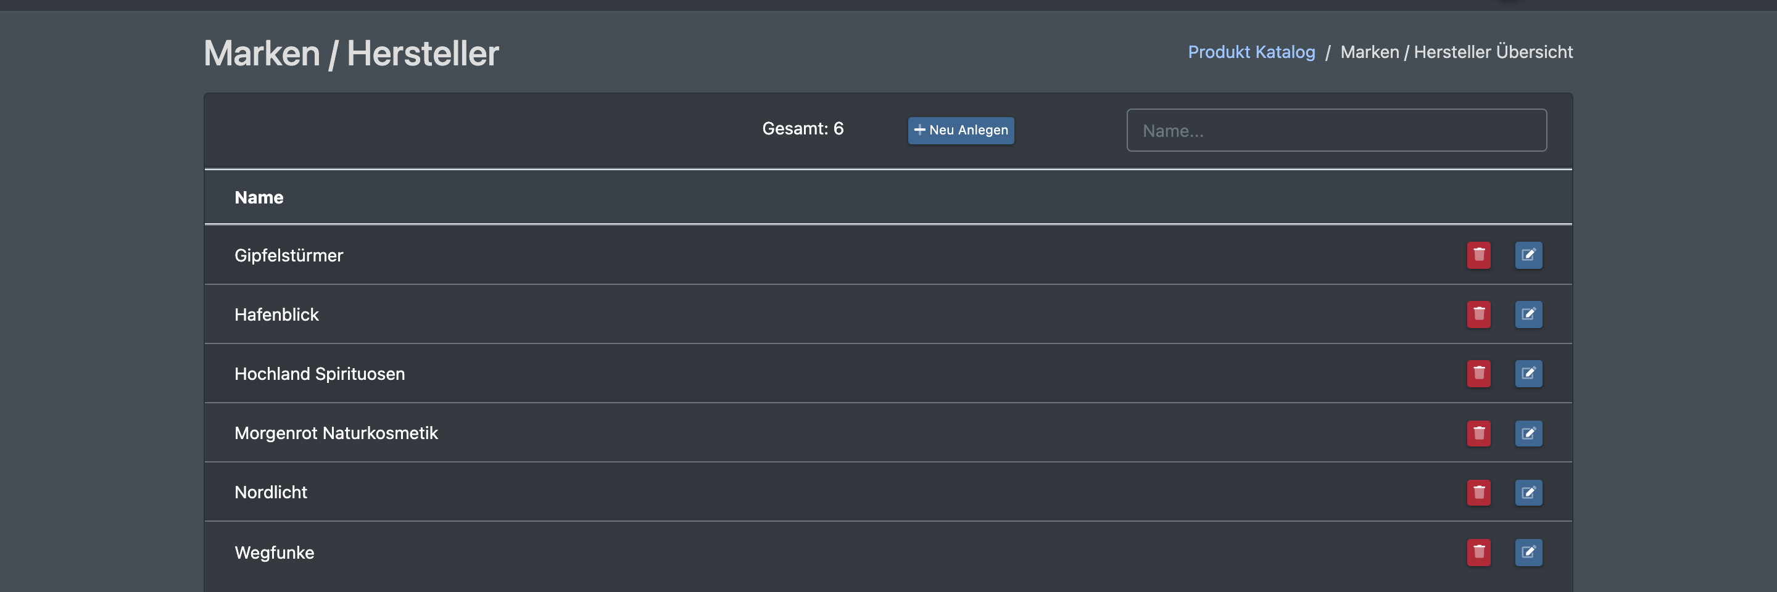Viewport: 1777px width, 592px height.
Task: Edit the Hafenblick brand
Action: pos(1528,314)
